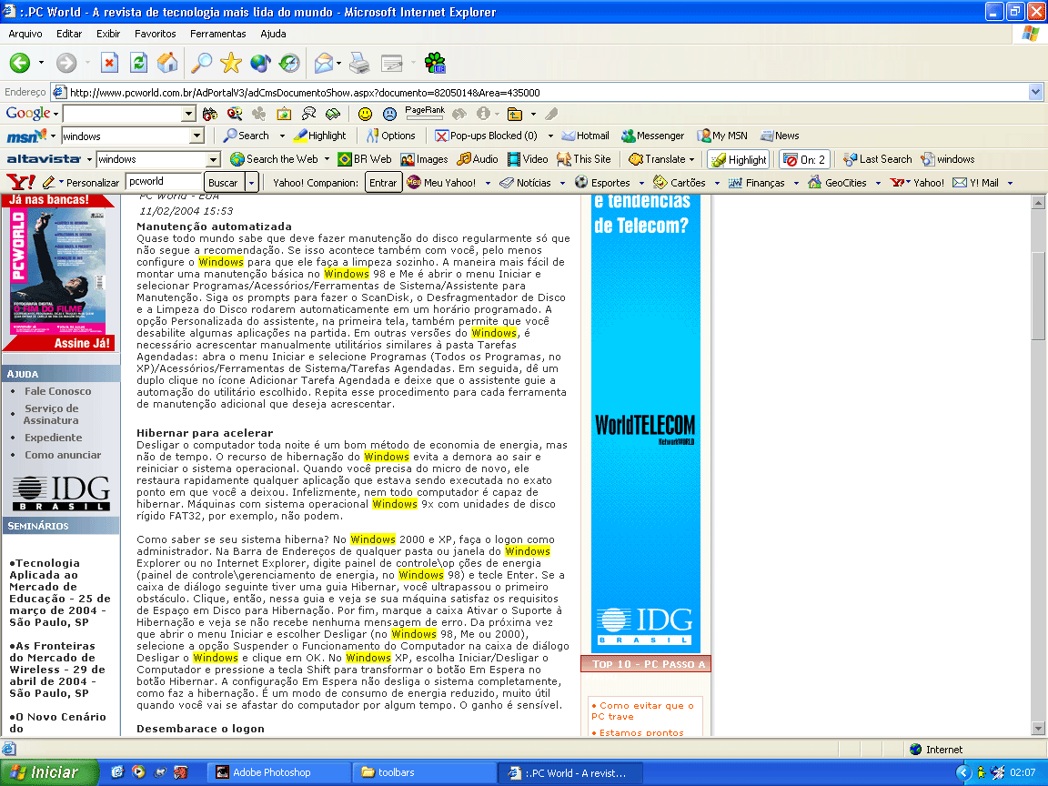
Task: Open the Search magnifier pane in IE toolbar
Action: 201,63
